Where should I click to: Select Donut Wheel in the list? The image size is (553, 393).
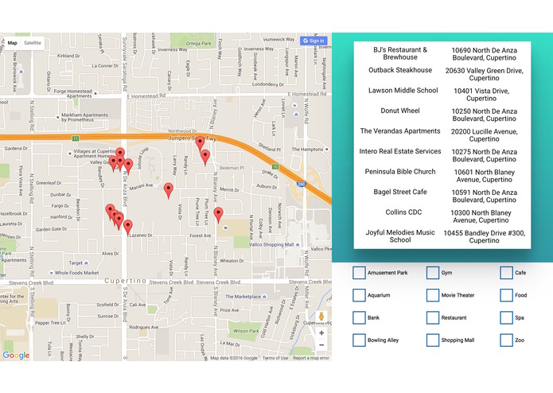click(400, 111)
